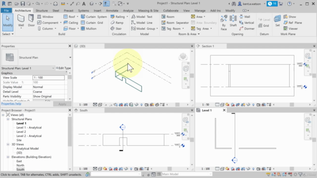Choose the Dormer opening tool
Image resolution: width=317 pixels, height=178 pixels.
247,29
